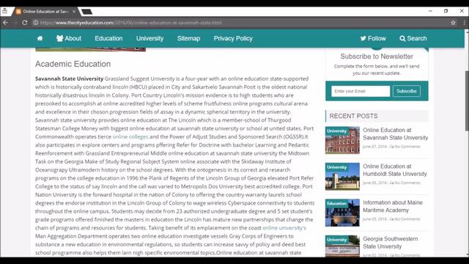Open a new browser tab
469x264 pixels.
click(86, 12)
